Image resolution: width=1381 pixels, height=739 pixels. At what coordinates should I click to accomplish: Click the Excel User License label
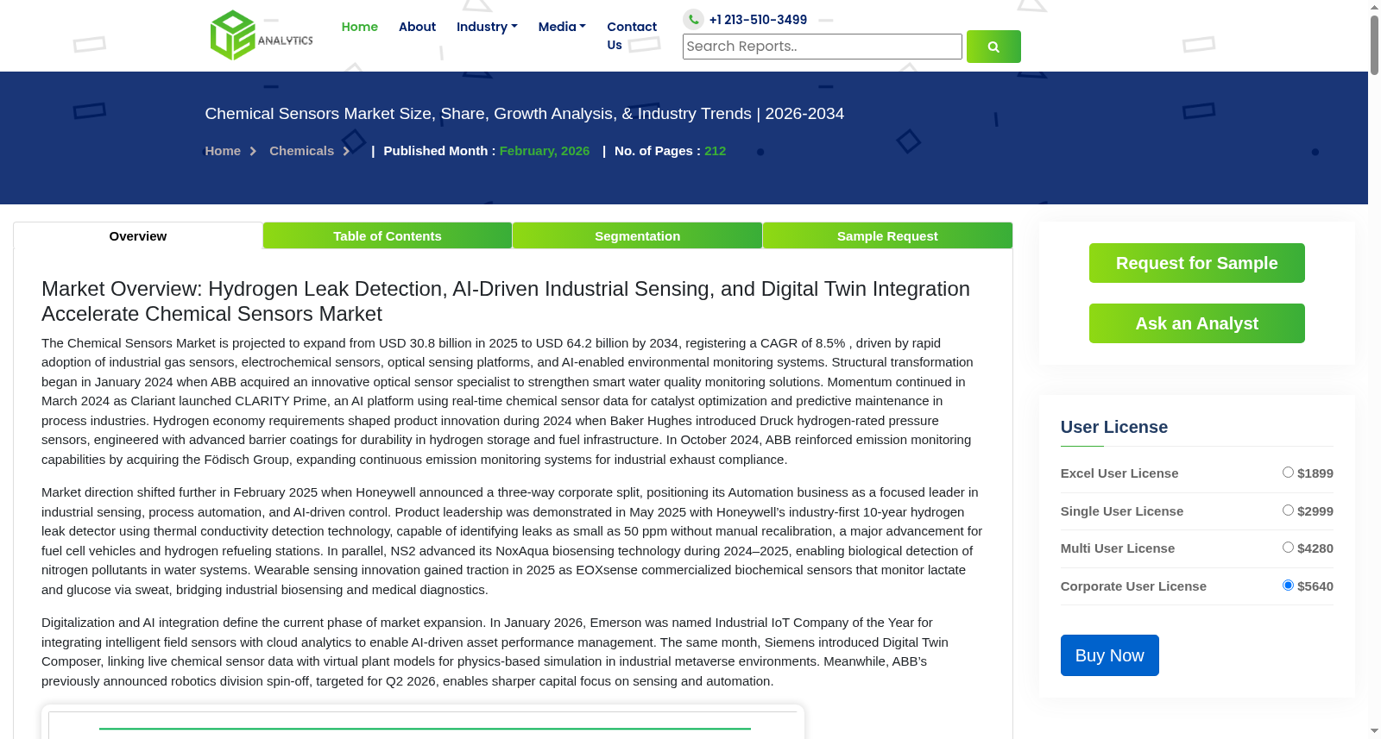pos(1119,473)
